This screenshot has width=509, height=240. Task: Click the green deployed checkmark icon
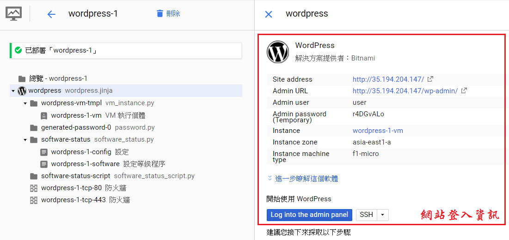click(18, 50)
